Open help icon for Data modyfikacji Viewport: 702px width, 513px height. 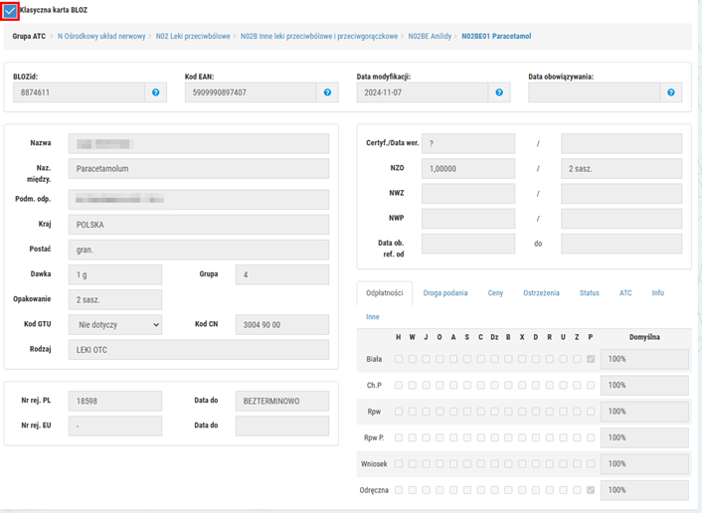(499, 92)
